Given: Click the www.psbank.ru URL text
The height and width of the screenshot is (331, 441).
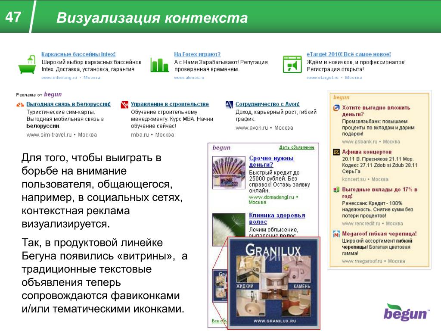Looking at the screenshot, I should pyautogui.click(x=360, y=141).
